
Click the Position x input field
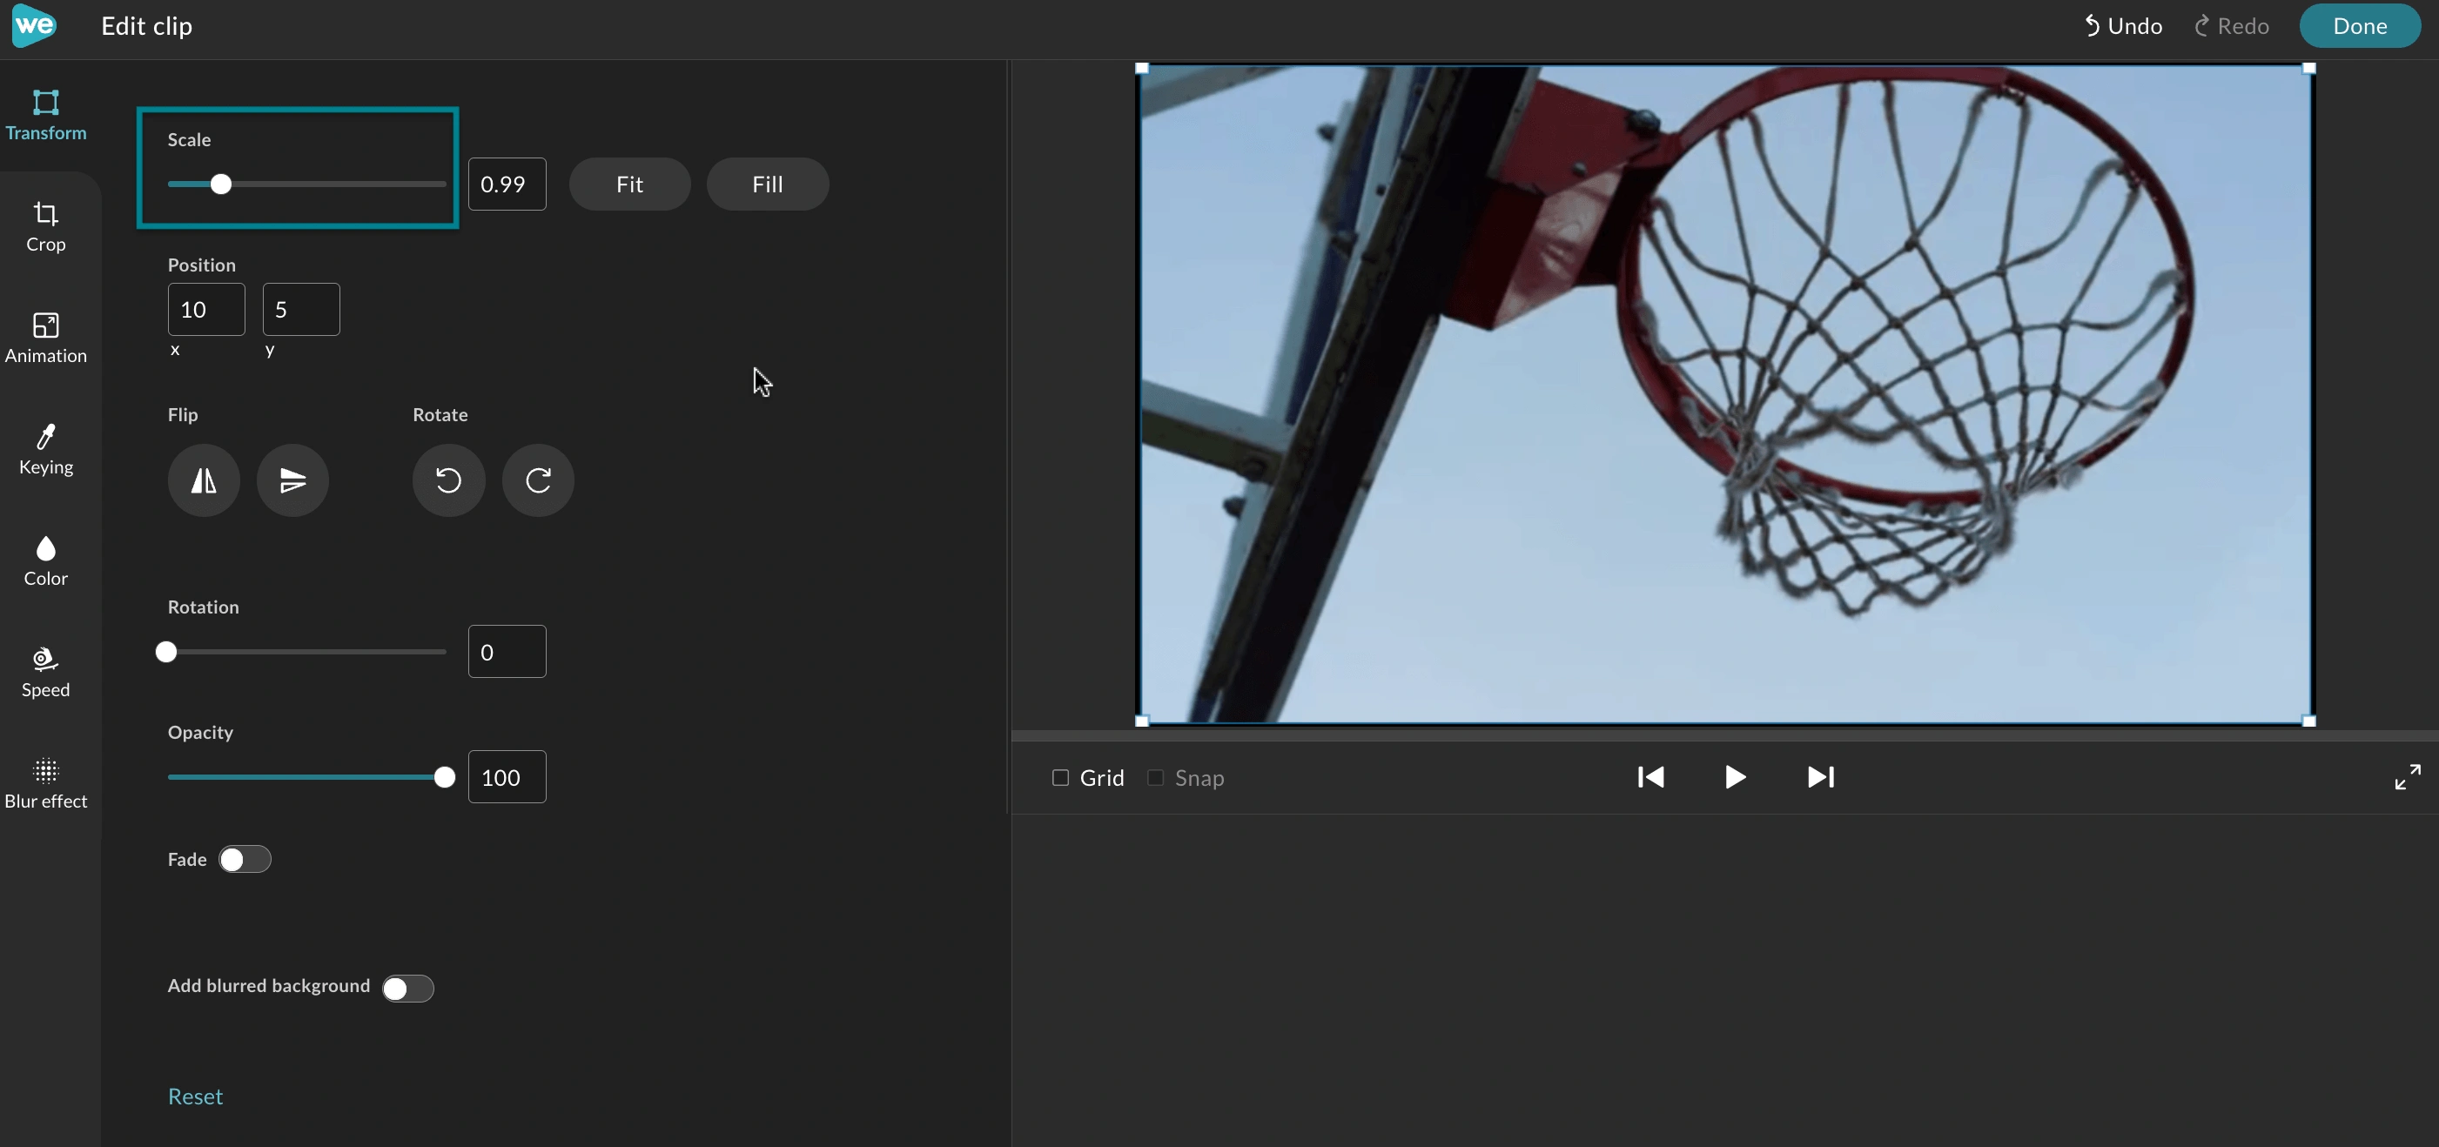coord(206,309)
